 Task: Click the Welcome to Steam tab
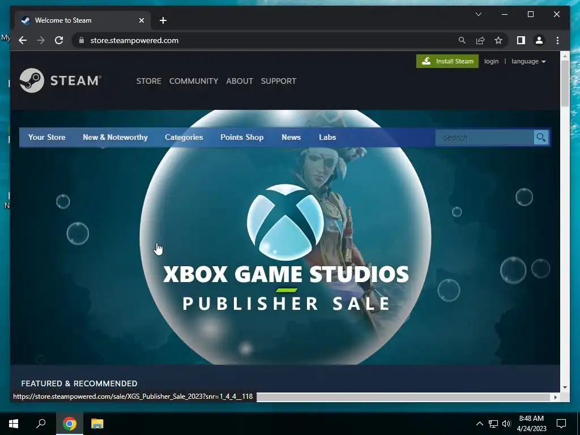pyautogui.click(x=83, y=20)
